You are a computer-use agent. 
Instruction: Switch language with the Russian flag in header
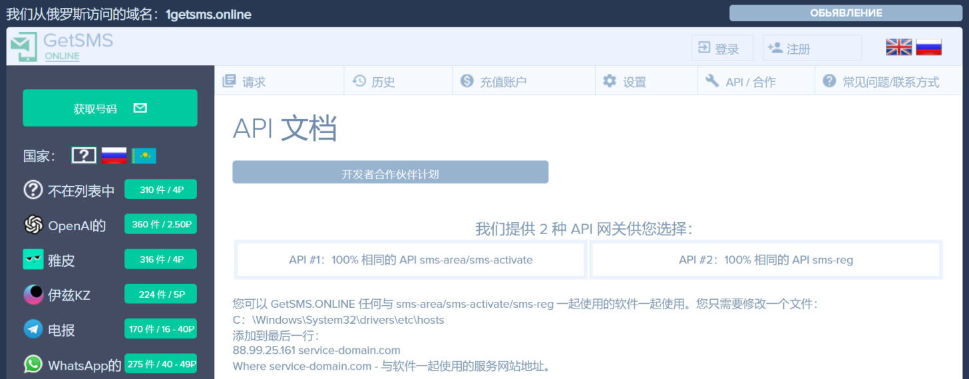(928, 47)
